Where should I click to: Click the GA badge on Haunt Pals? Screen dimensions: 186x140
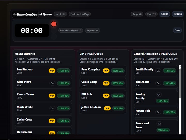click(x=158, y=112)
